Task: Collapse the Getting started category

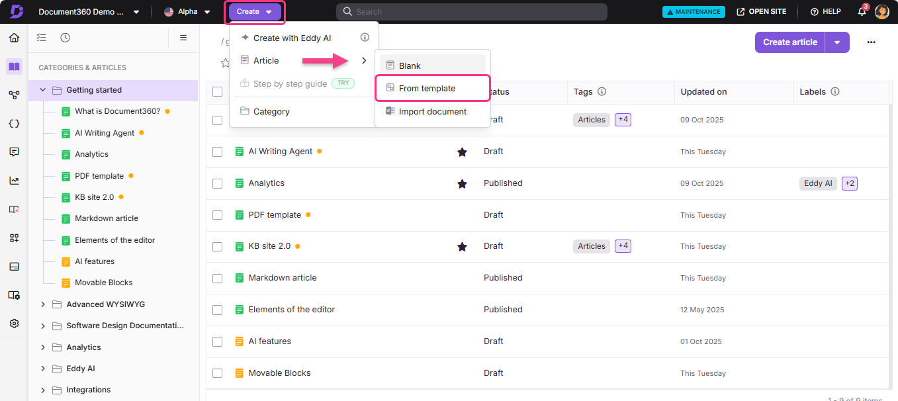Action: coord(42,89)
